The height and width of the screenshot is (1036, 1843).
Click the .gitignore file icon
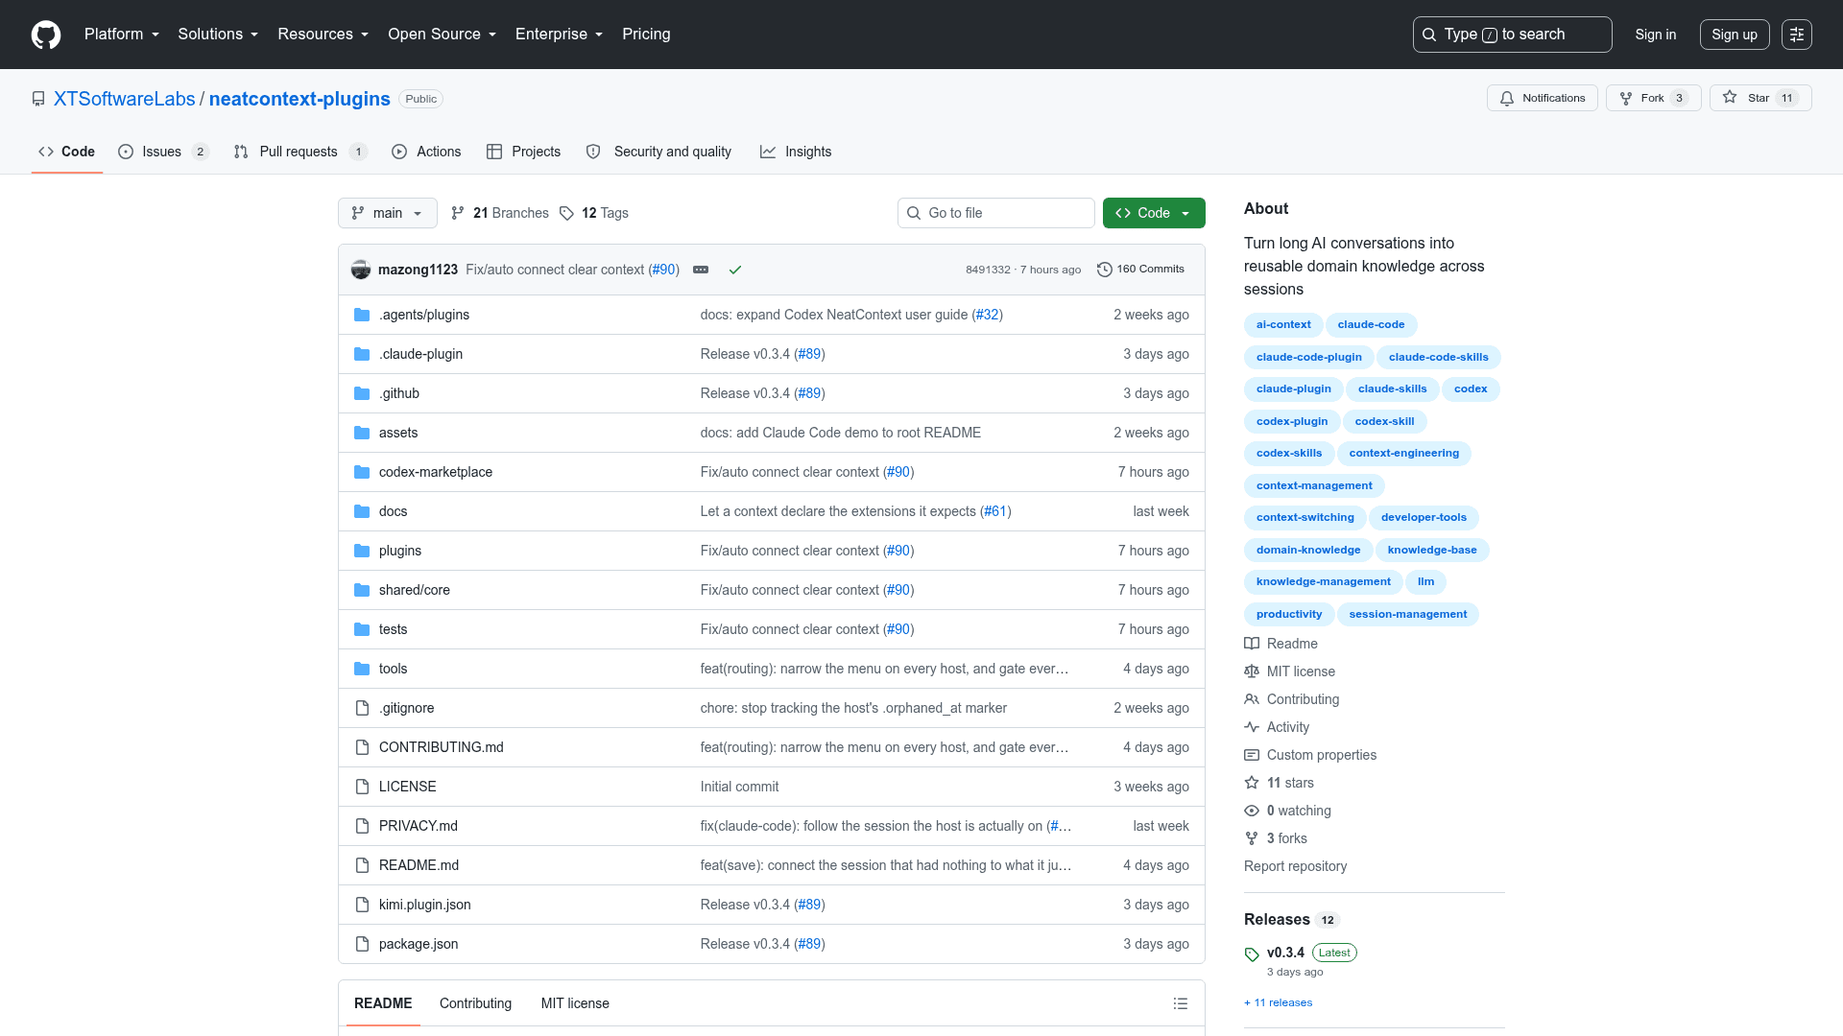click(362, 708)
